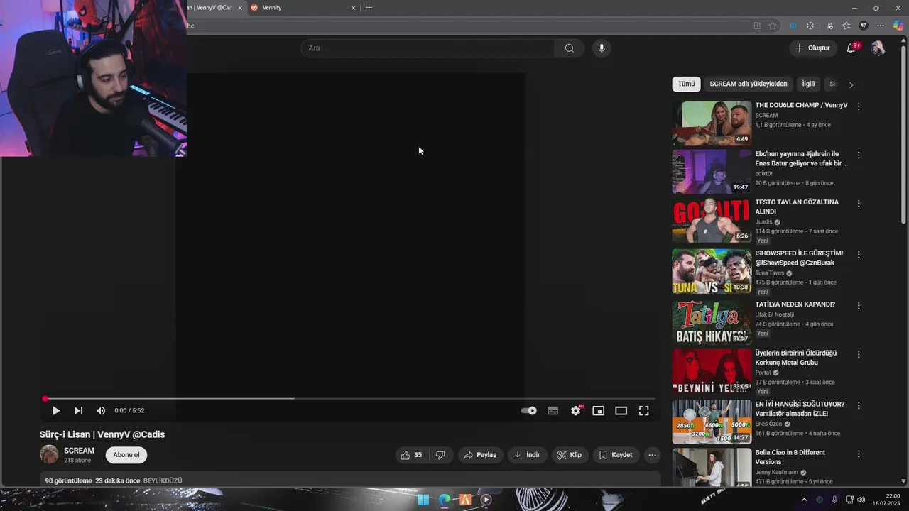Save the video using Kaydet
The height and width of the screenshot is (511, 909).
tap(616, 455)
